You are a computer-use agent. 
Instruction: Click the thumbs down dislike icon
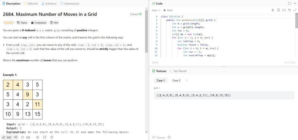[x=16, y=137]
